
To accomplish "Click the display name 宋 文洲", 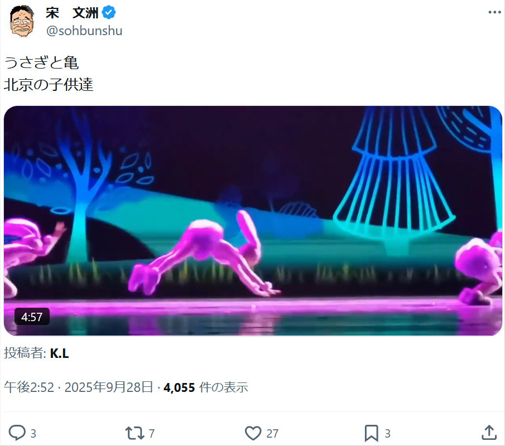I will (72, 13).
